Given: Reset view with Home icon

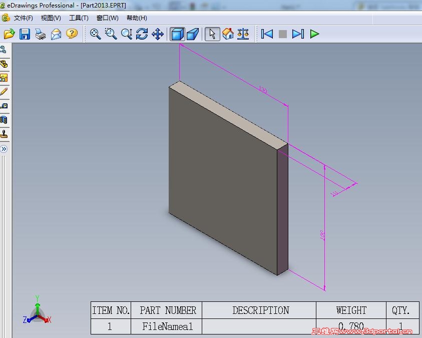Looking at the screenshot, I should 228,34.
